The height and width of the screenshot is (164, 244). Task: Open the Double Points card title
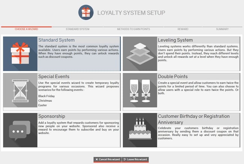173,76
